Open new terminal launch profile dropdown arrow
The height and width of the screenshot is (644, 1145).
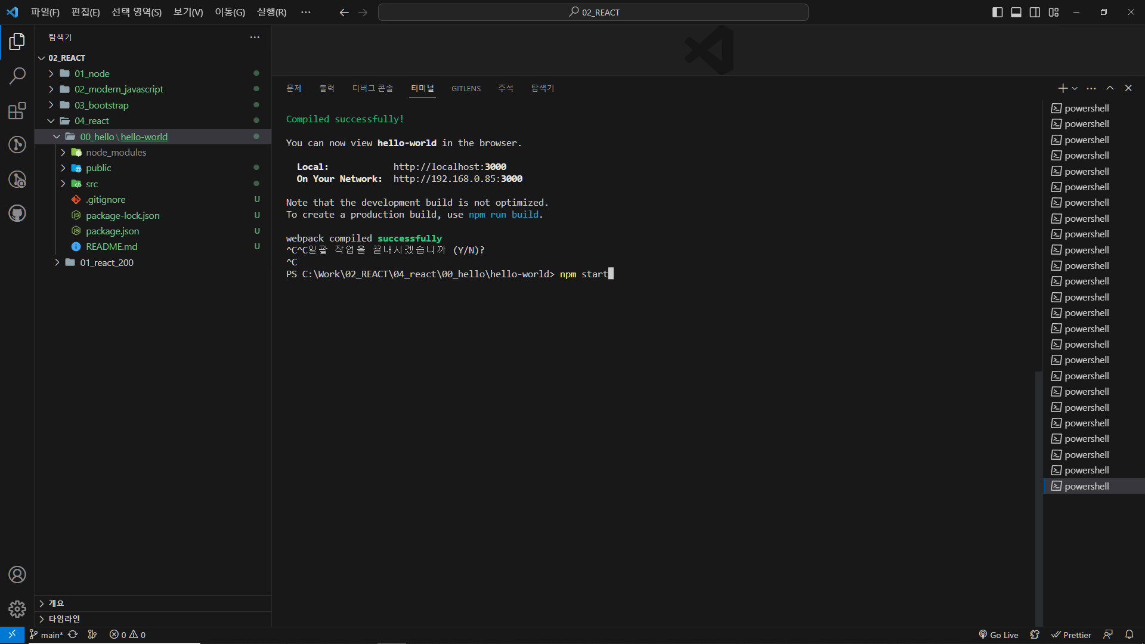click(x=1075, y=88)
